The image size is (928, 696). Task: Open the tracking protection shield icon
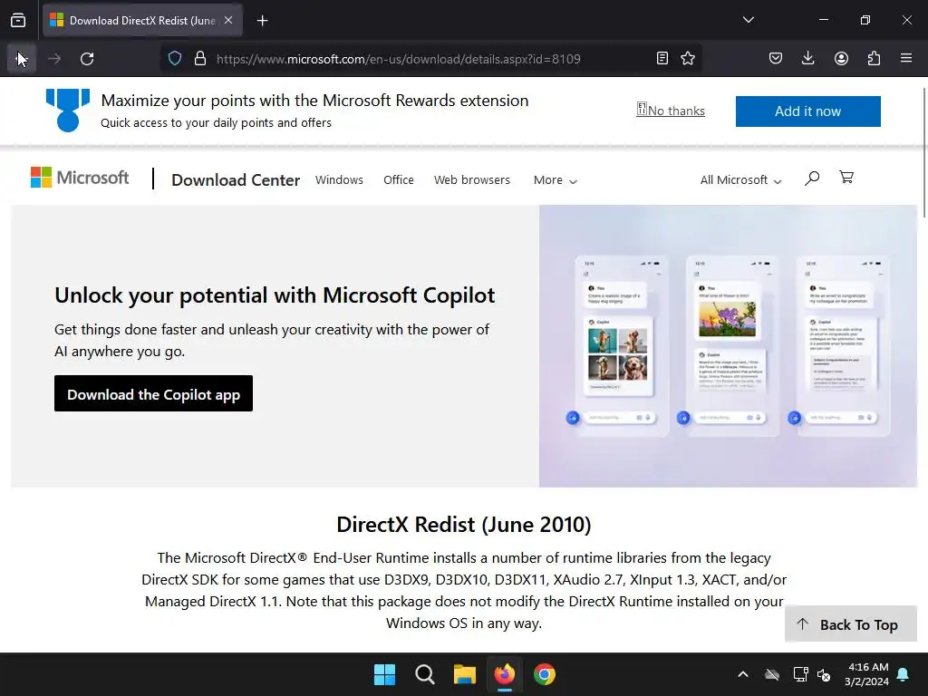point(175,59)
